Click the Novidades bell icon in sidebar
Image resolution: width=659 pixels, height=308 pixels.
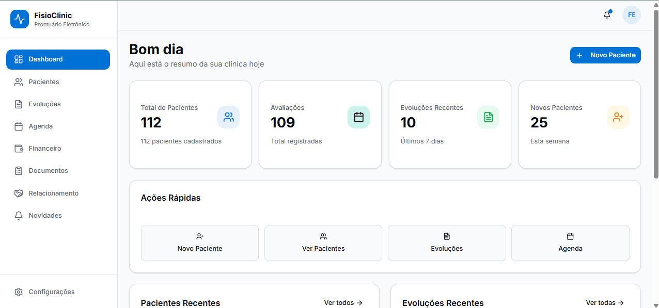pos(19,216)
